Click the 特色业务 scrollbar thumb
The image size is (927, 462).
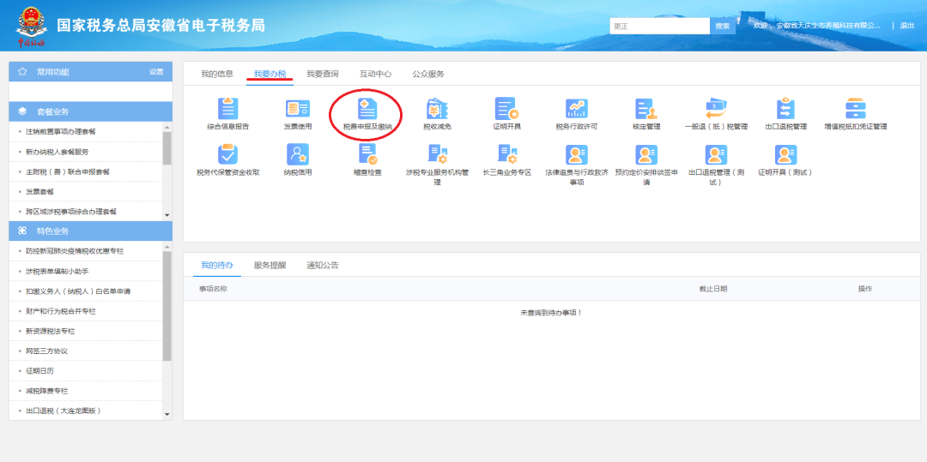[167, 306]
